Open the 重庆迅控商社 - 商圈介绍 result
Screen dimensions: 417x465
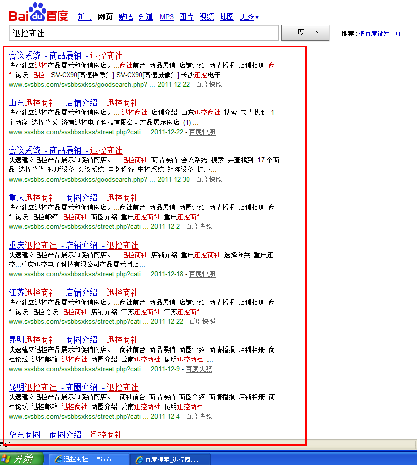pos(73,198)
